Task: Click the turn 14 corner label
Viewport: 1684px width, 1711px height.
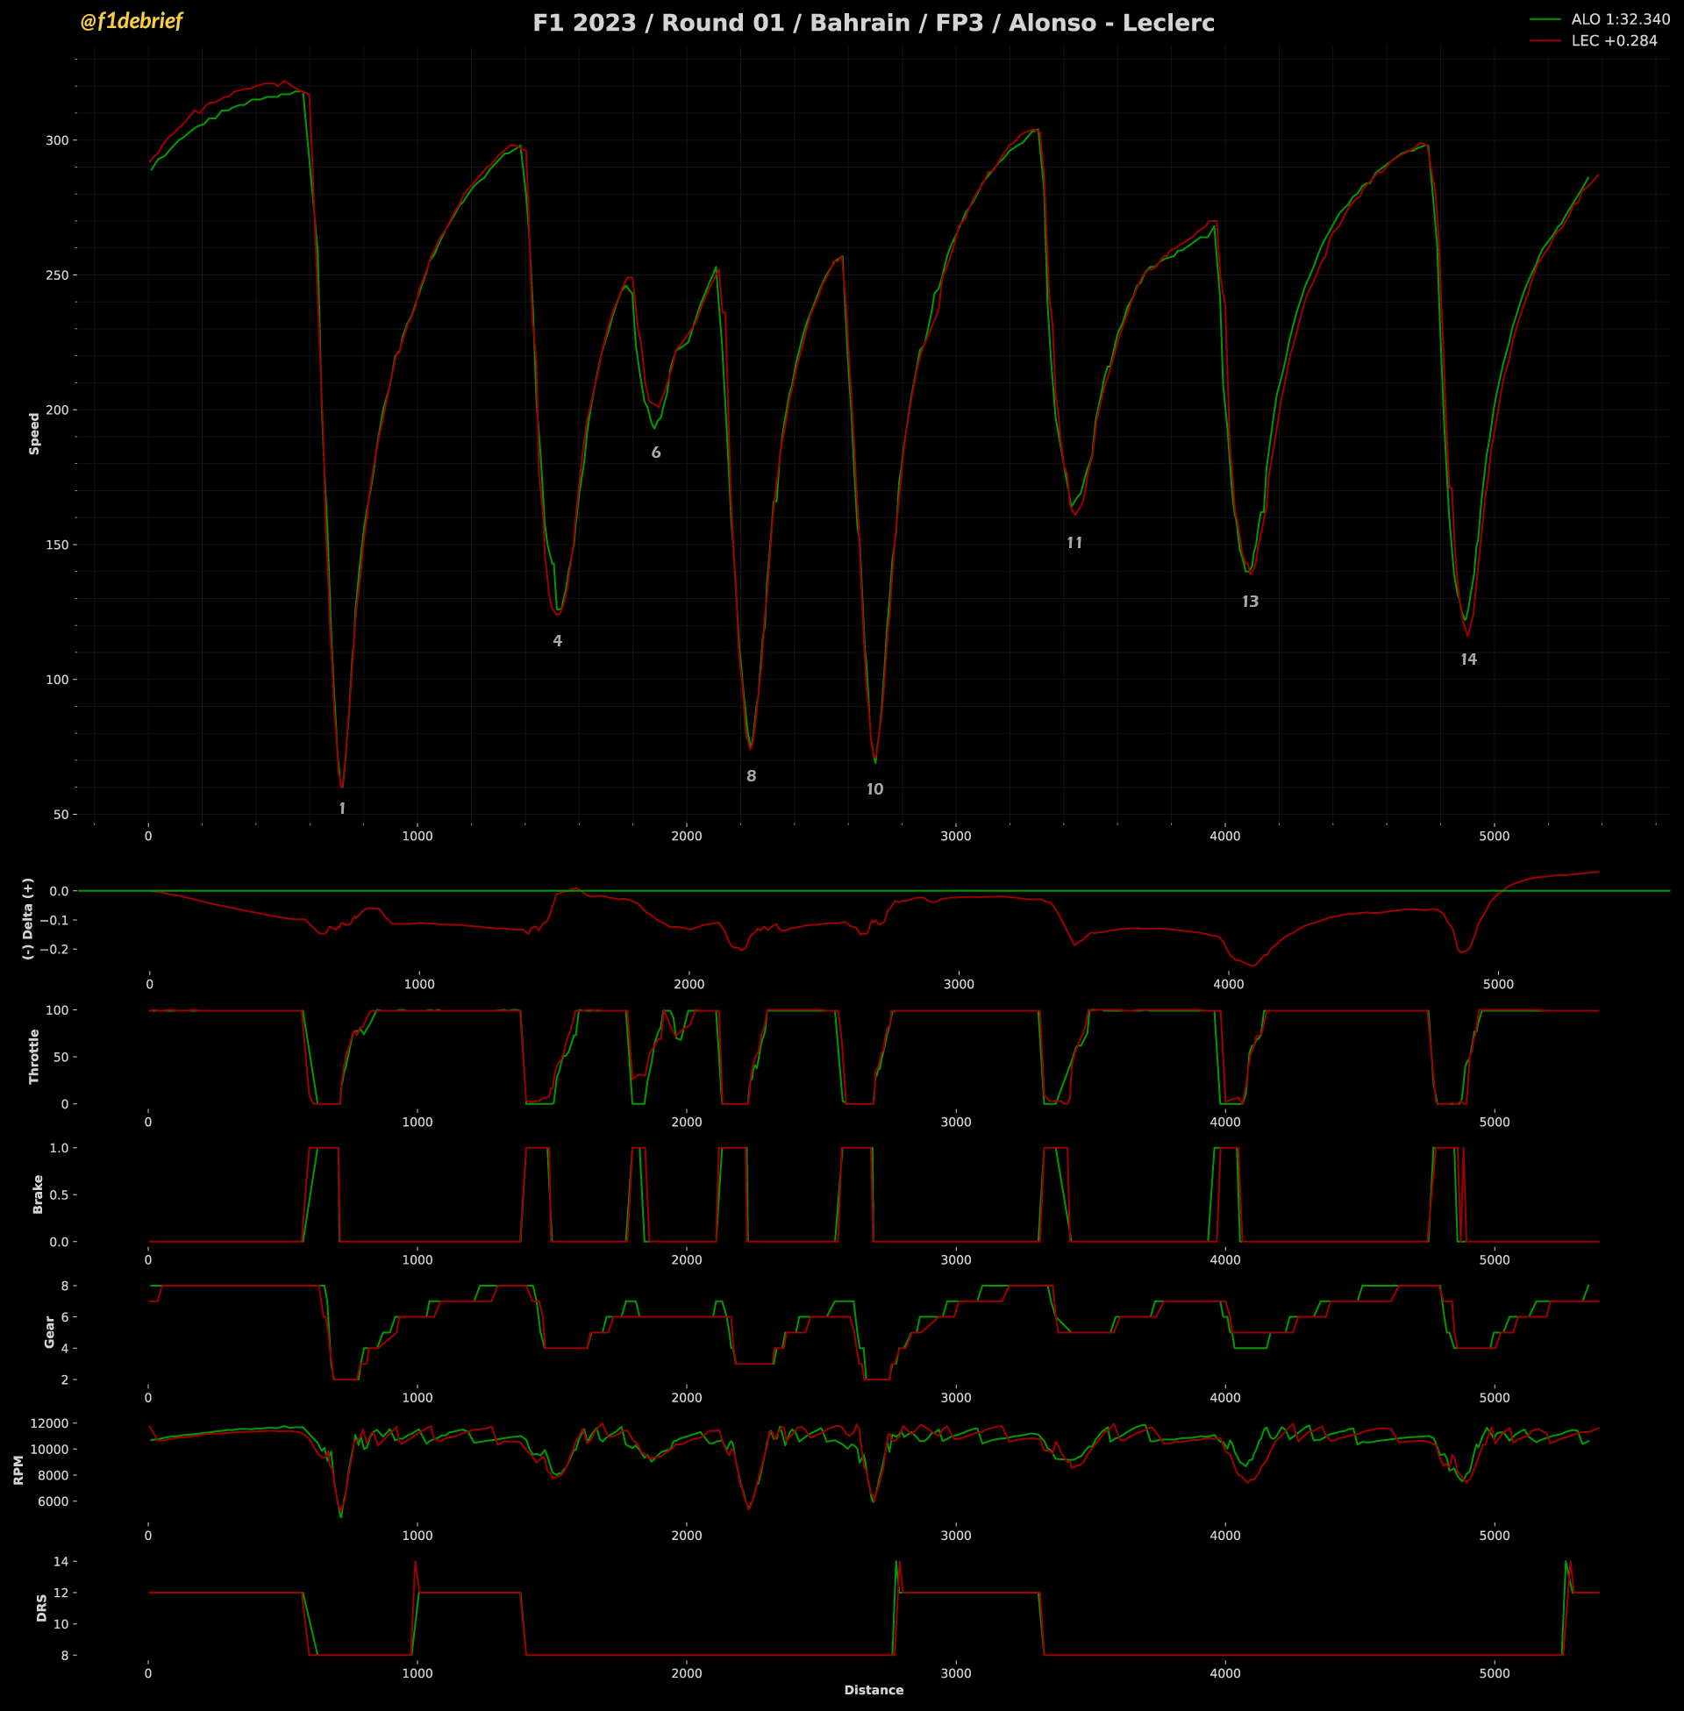Action: coord(1468,659)
